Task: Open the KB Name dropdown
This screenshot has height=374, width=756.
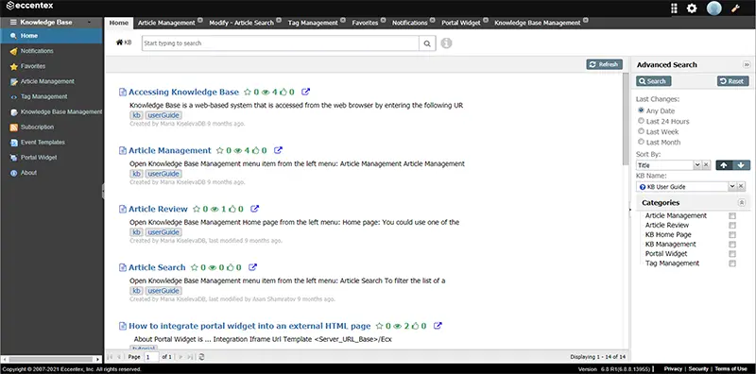Action: pyautogui.click(x=732, y=186)
